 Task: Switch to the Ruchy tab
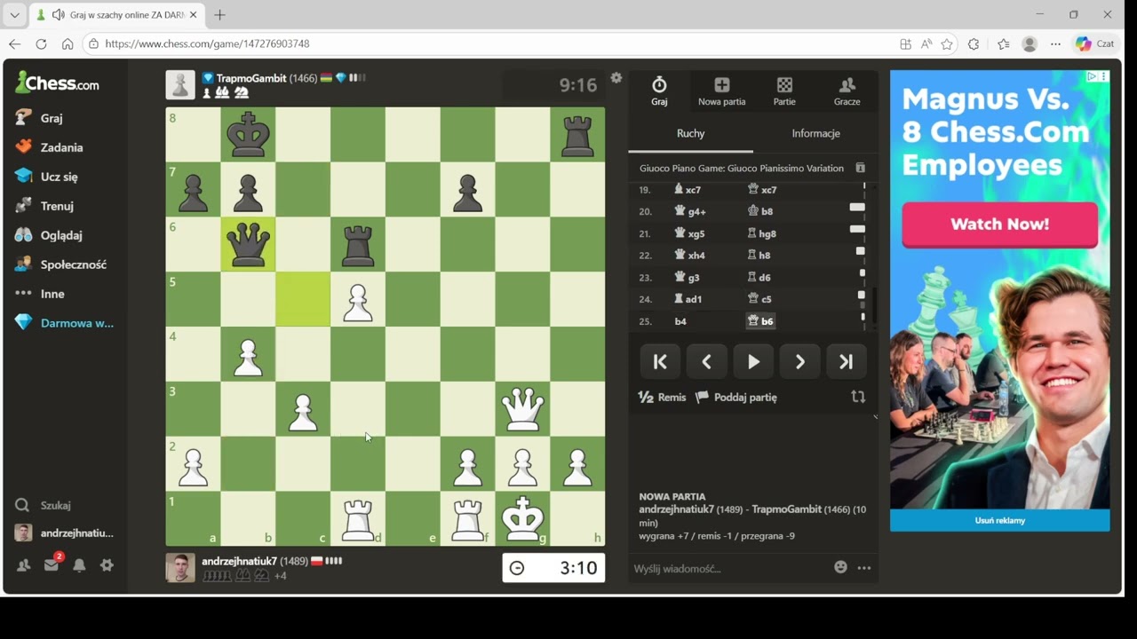click(x=690, y=133)
